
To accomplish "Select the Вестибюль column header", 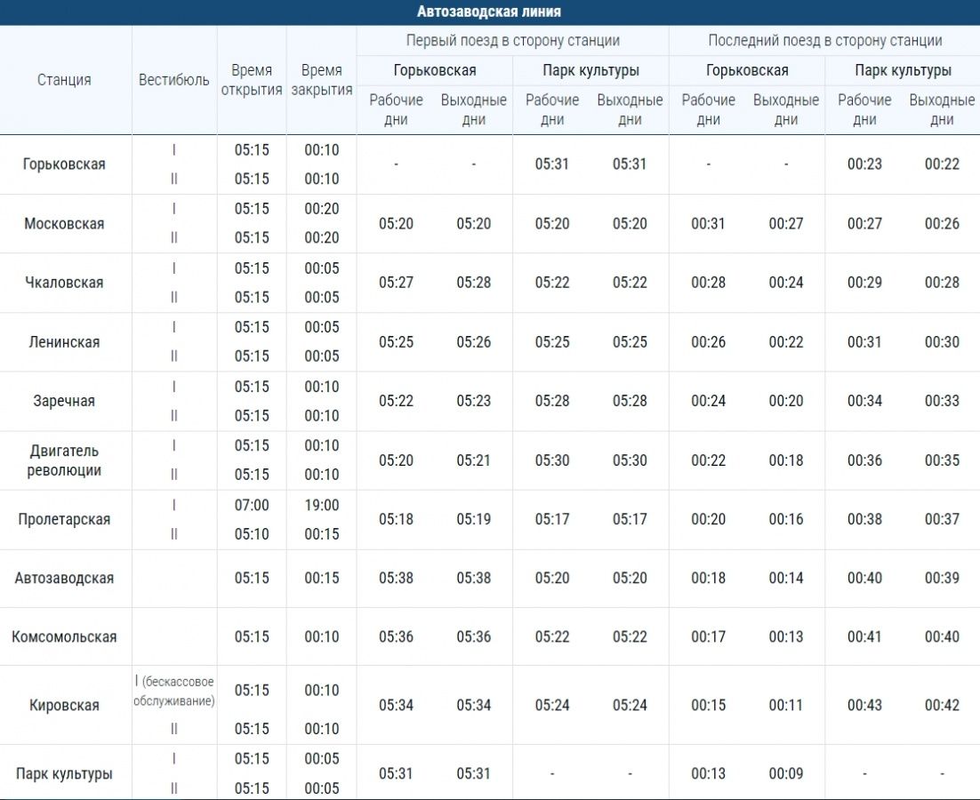I will [173, 80].
